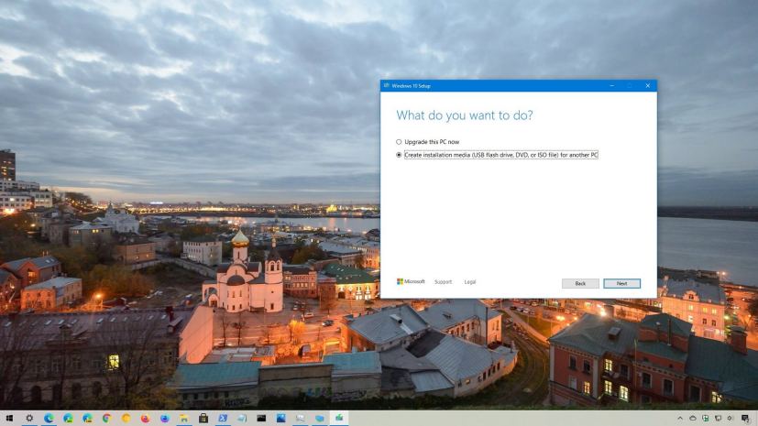The width and height of the screenshot is (758, 426).
Task: Click the Next button in Setup
Action: (621, 283)
